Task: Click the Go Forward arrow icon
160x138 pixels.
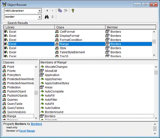Action: pyautogui.click(x=52, y=11)
